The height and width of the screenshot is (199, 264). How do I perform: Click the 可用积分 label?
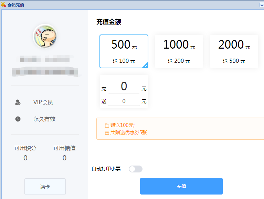coord(25,148)
